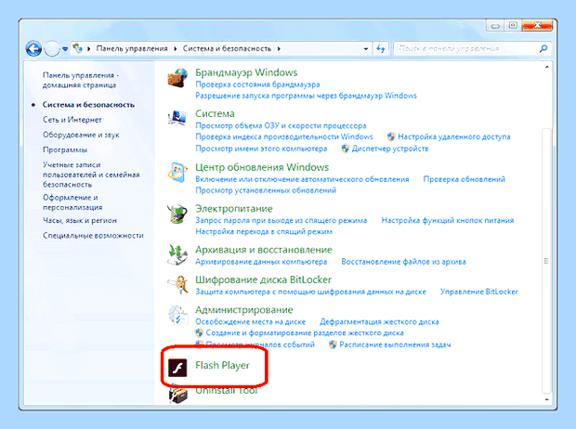
Task: Click shield icon beside Настройка удаленного доступа
Action: [x=391, y=137]
